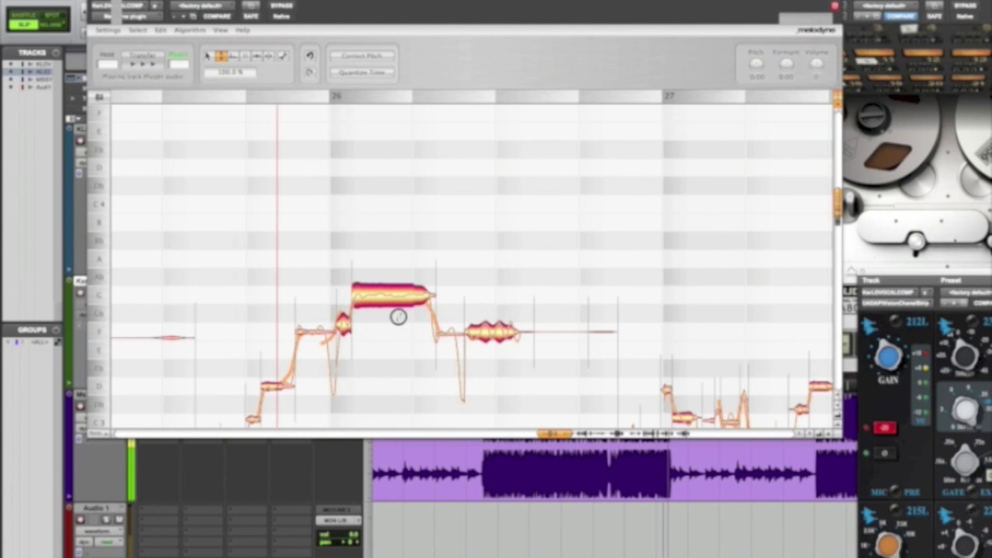Viewport: 992px width, 558px height.
Task: Select the Aud1 track in Tracks list
Action: (43, 87)
